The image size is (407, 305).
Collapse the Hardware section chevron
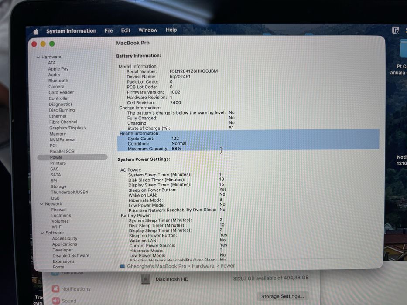click(x=38, y=57)
